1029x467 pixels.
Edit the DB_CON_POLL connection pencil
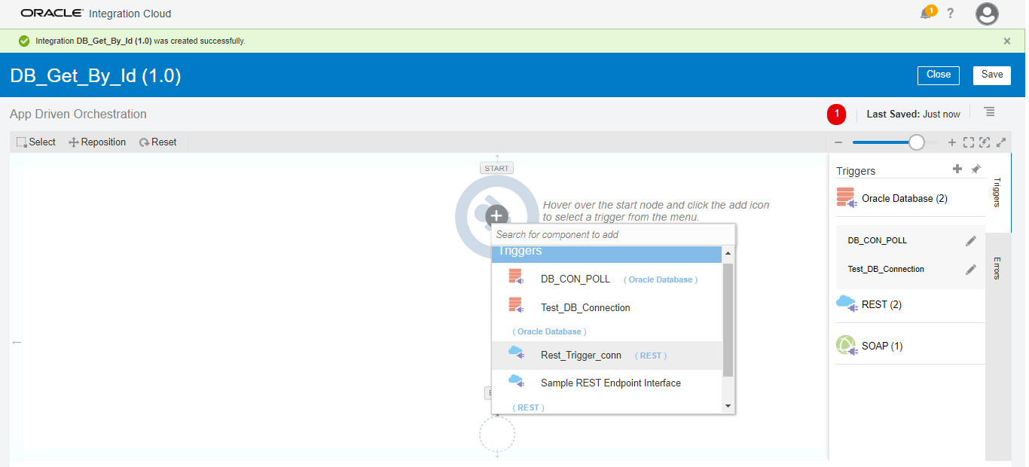tap(971, 241)
